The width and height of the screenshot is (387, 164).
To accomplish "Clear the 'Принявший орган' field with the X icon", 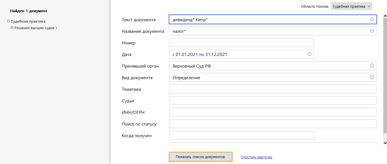I will point(372,66).
